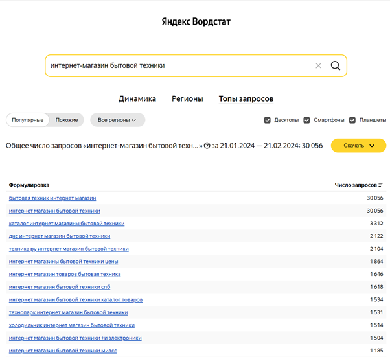
Task: Click the magnifying glass search icon
Action: (x=336, y=65)
